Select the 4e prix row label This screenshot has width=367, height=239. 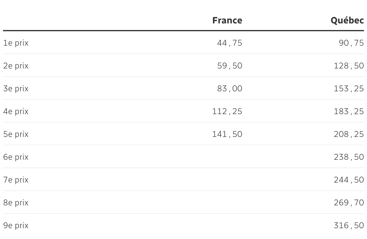(16, 111)
